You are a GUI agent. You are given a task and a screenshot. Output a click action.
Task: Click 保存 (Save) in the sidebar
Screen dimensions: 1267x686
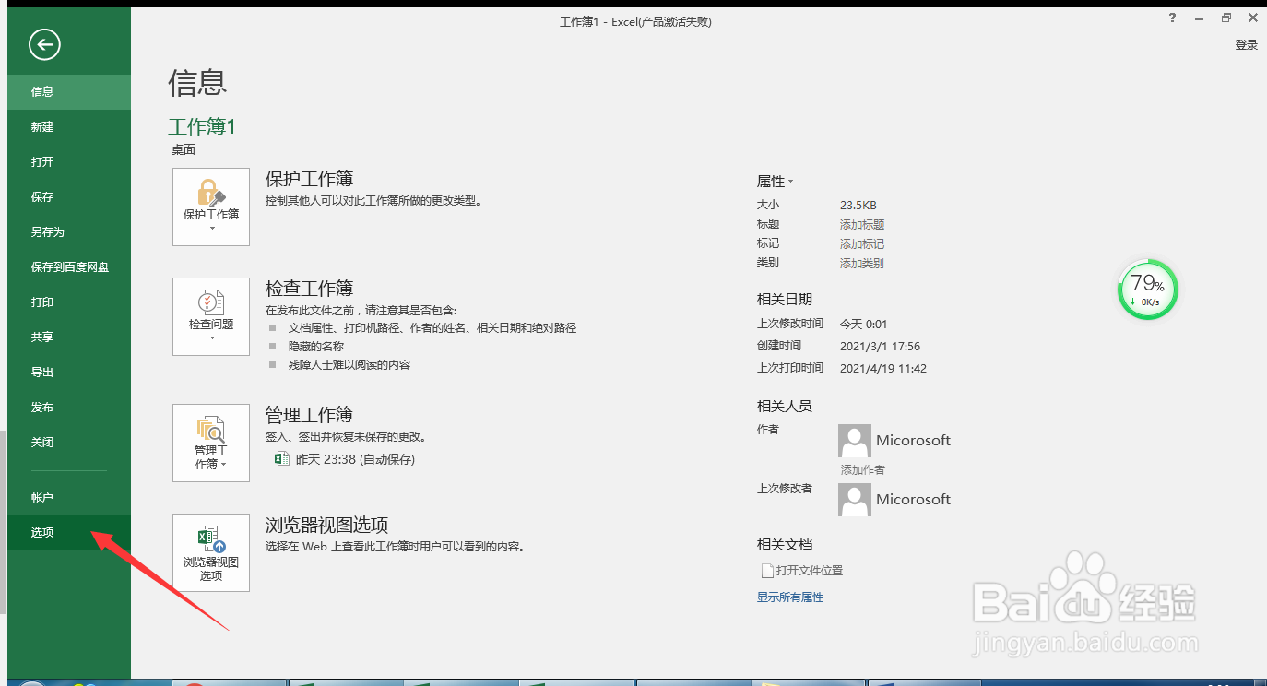coord(69,197)
